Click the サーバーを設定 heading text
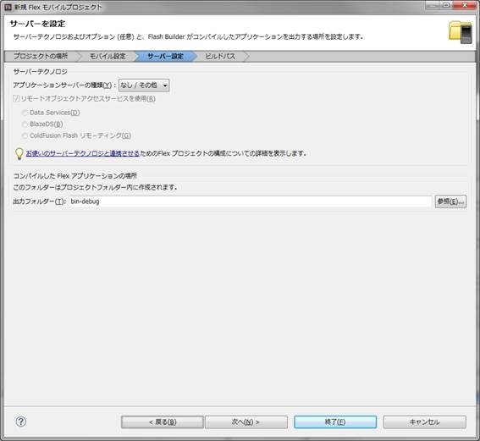The image size is (480, 441). [37, 24]
